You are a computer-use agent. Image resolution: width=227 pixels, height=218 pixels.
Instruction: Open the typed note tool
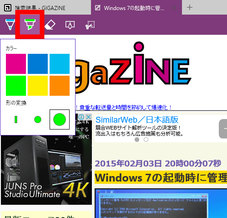(x=70, y=25)
